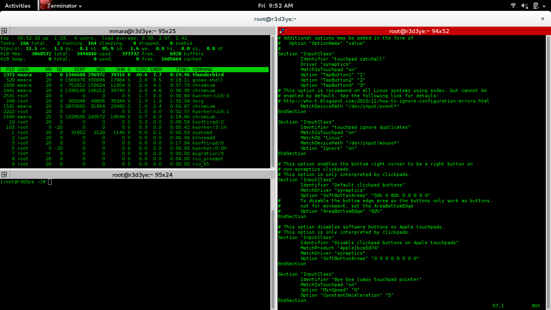The height and width of the screenshot is (310, 551).
Task: Click the Driver "synaptics" line
Action: tap(326, 64)
